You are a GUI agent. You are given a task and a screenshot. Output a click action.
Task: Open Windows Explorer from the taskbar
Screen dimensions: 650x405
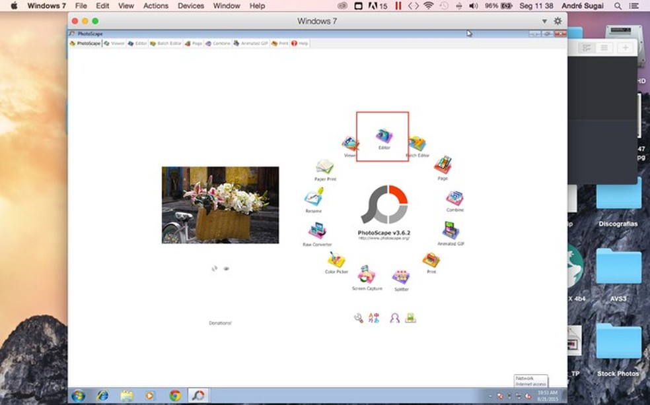(x=126, y=396)
